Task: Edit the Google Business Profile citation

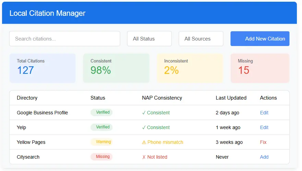Action: coord(264,113)
